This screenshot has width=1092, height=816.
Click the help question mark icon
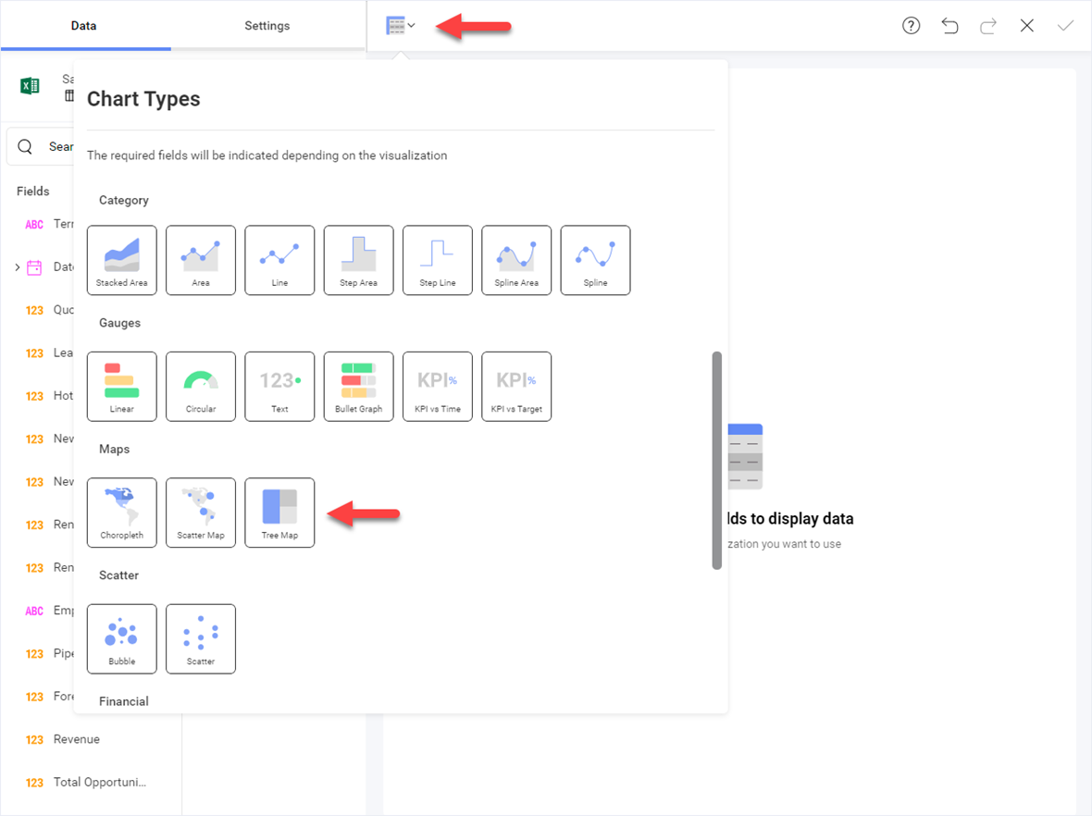pyautogui.click(x=912, y=26)
